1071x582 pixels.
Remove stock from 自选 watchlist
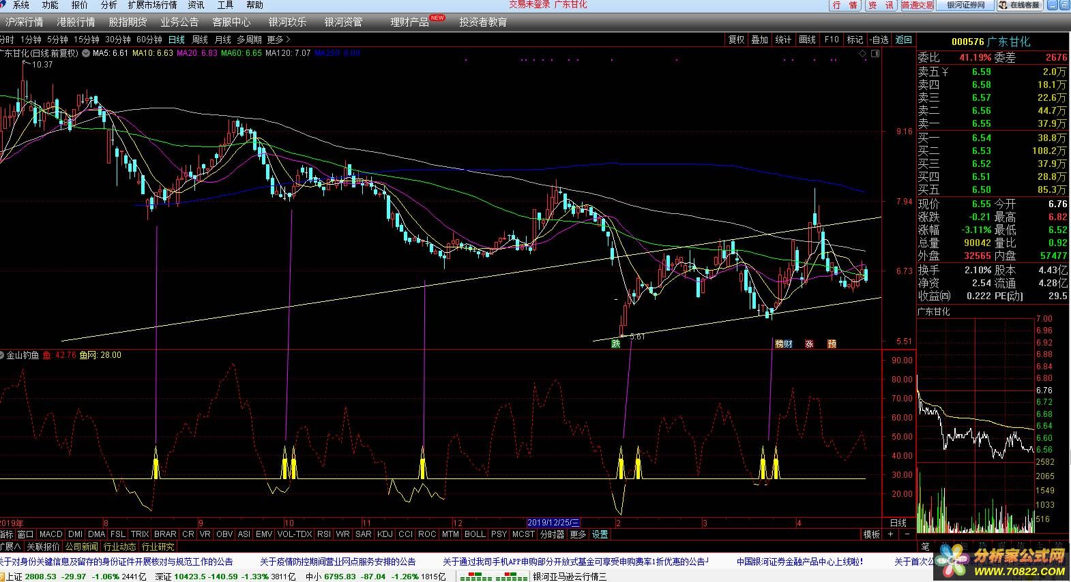click(879, 40)
